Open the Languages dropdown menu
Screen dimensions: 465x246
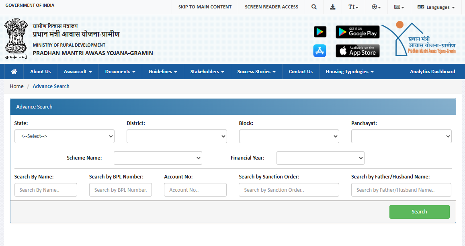pyautogui.click(x=436, y=7)
